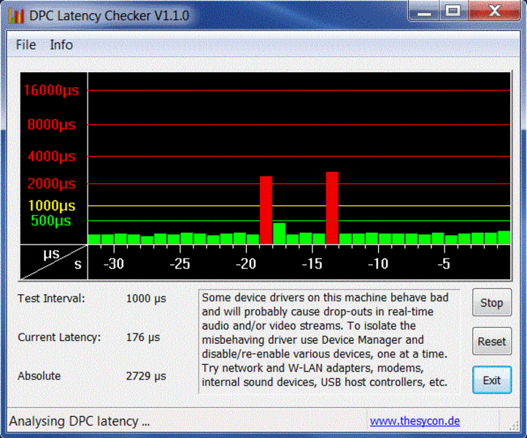Click the Current Latency value 176 µs
The height and width of the screenshot is (438, 527).
[x=143, y=337]
